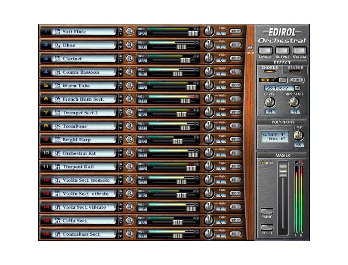Open instrument search for Timpani Roll part
Viewport: 348px width, 265px height.
point(130,167)
